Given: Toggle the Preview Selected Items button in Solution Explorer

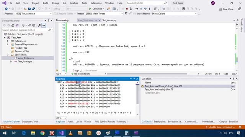Looking at the screenshot, I should [x=44, y=25].
